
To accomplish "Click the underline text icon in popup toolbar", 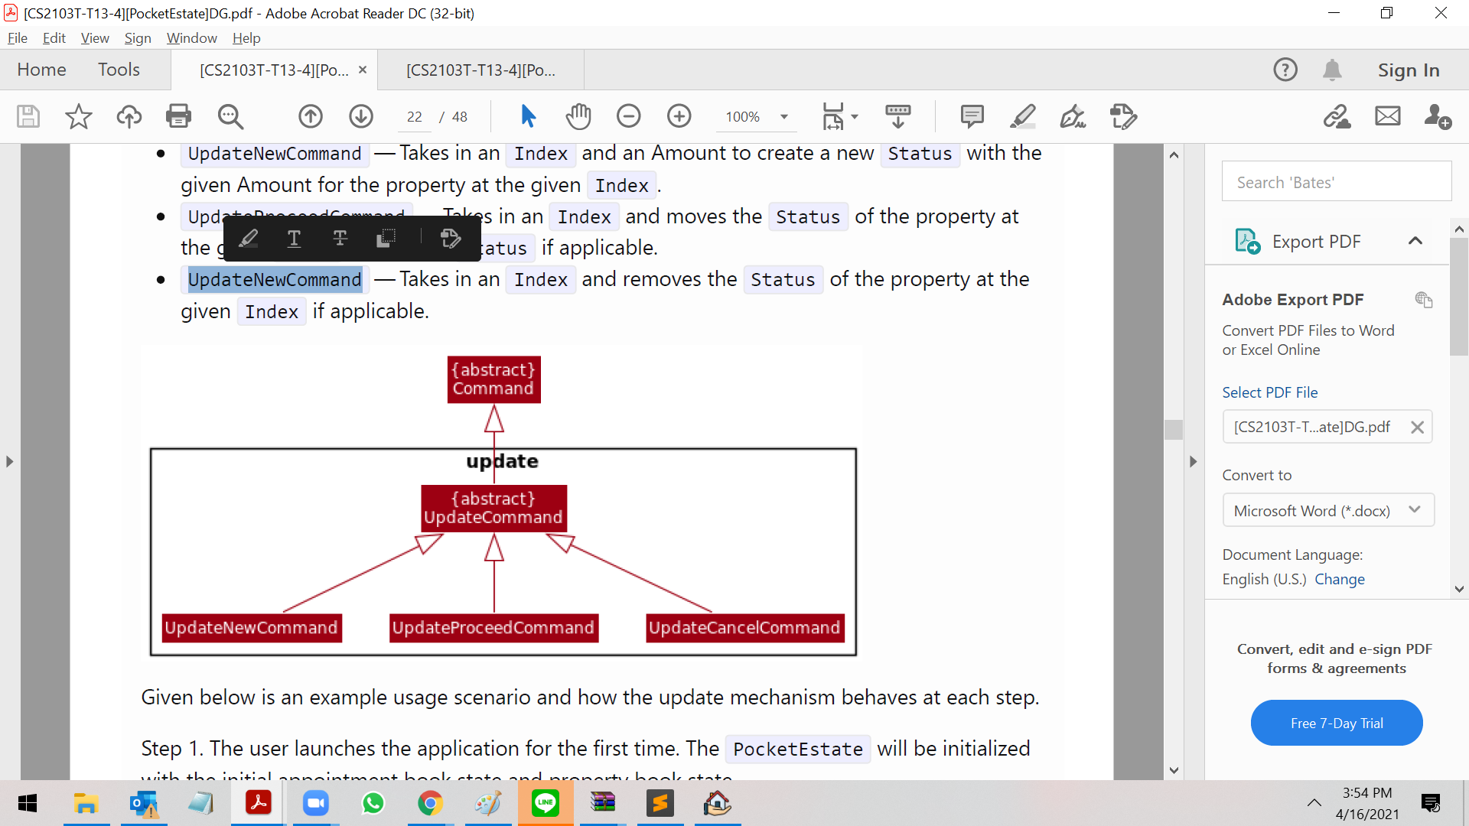I will click(294, 239).
